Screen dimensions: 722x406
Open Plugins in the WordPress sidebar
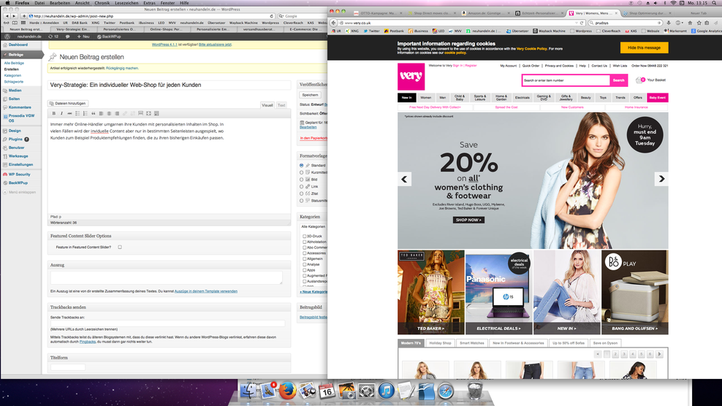click(x=15, y=139)
